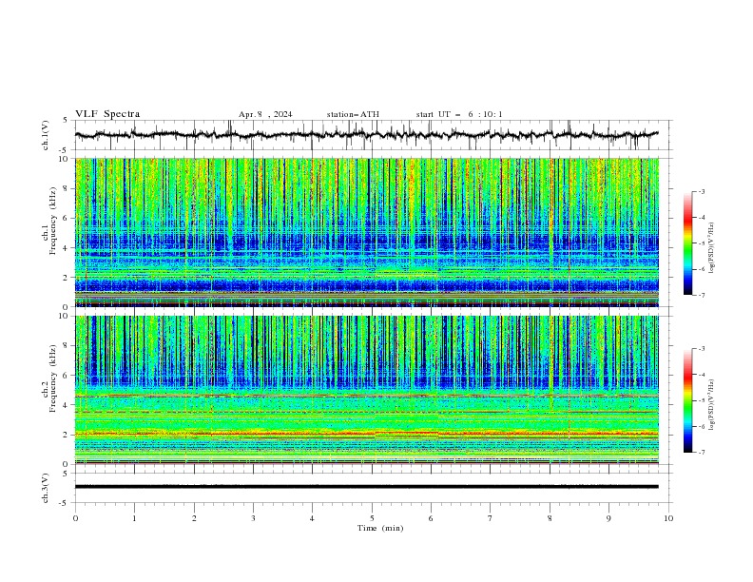The height and width of the screenshot is (582, 753).
Task: Select the "ch.1 Frequency (kHz)" axis label
Action: (49, 222)
